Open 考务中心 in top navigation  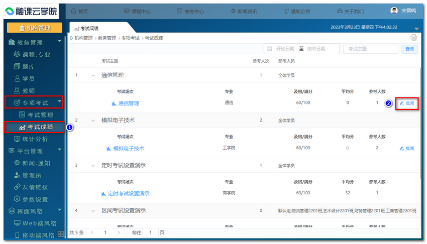(190, 11)
